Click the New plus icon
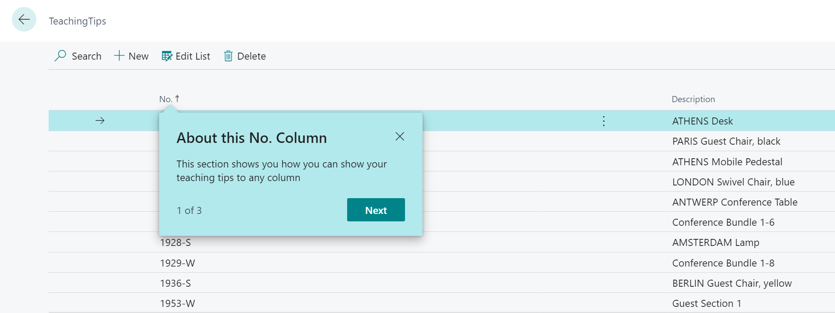Image resolution: width=835 pixels, height=313 pixels. [119, 56]
